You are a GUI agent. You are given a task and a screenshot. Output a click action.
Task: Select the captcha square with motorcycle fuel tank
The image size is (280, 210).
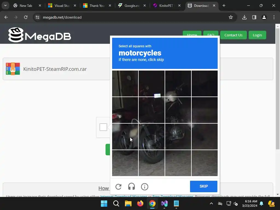pos(178,110)
